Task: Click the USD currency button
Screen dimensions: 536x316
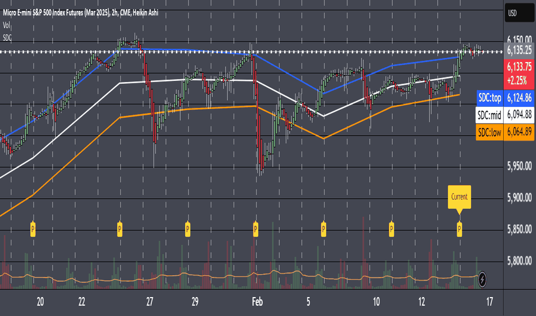Action: tap(519, 13)
